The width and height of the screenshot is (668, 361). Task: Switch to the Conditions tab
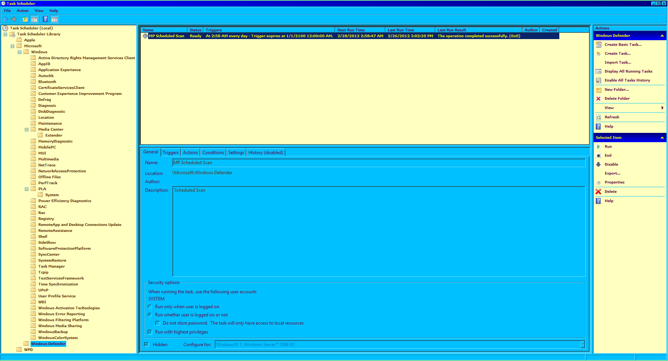[x=213, y=153]
